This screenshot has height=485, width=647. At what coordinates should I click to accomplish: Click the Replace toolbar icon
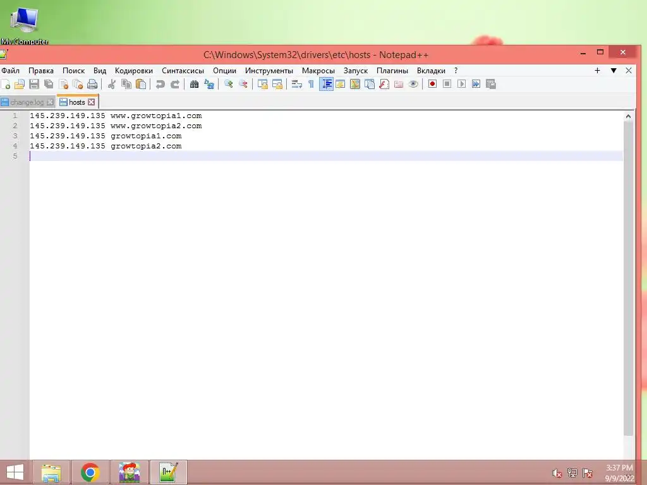click(209, 84)
